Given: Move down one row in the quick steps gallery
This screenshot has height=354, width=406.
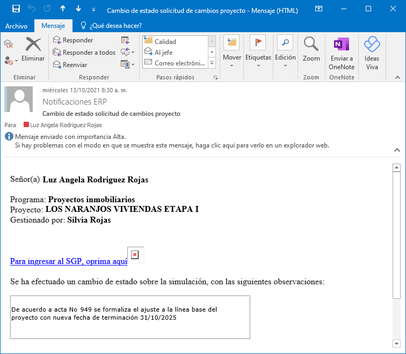Looking at the screenshot, I should [x=212, y=52].
